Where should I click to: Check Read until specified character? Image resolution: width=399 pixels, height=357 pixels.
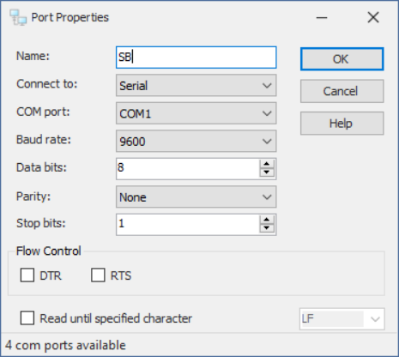click(x=27, y=318)
